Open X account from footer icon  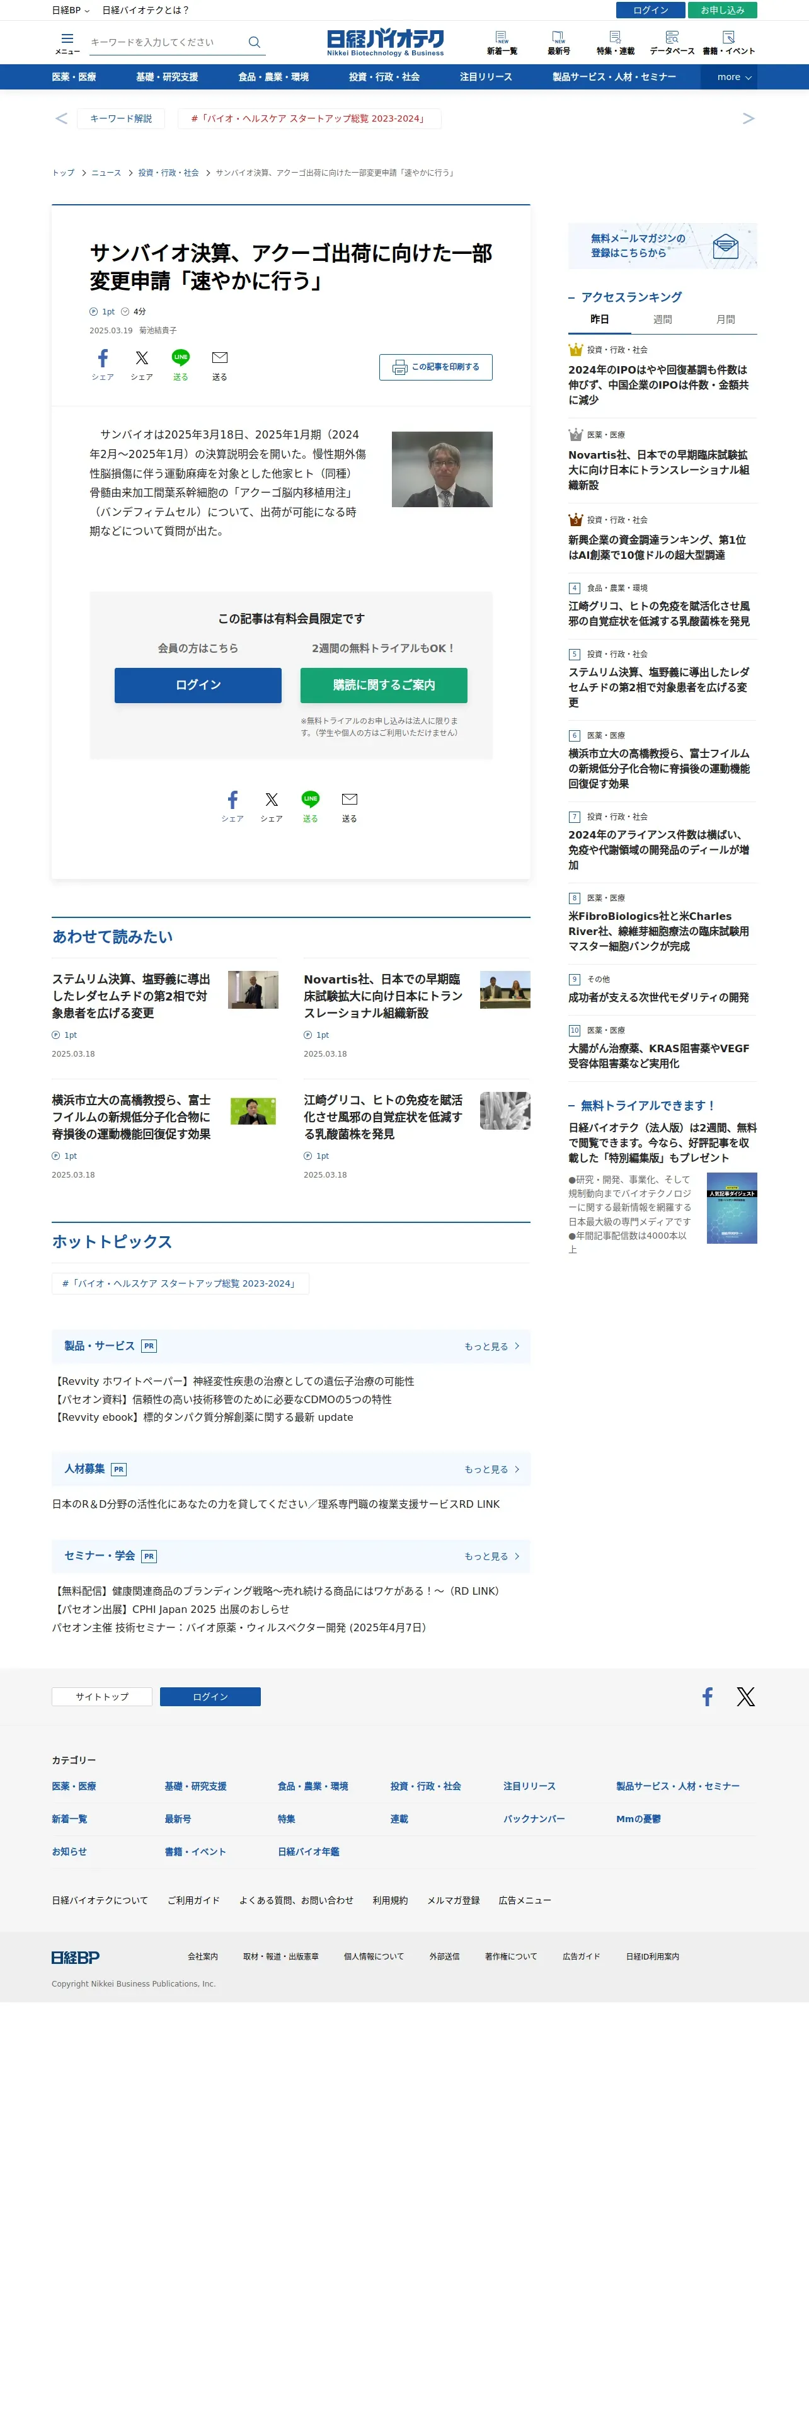click(746, 1697)
